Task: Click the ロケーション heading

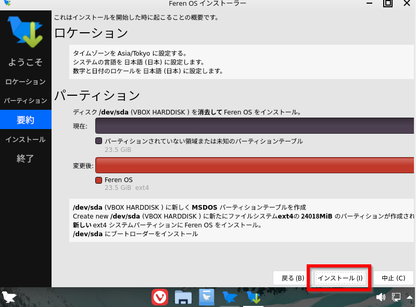Action: [91, 33]
